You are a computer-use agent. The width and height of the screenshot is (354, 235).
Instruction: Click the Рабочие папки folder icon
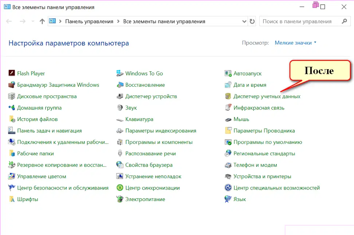click(12, 153)
